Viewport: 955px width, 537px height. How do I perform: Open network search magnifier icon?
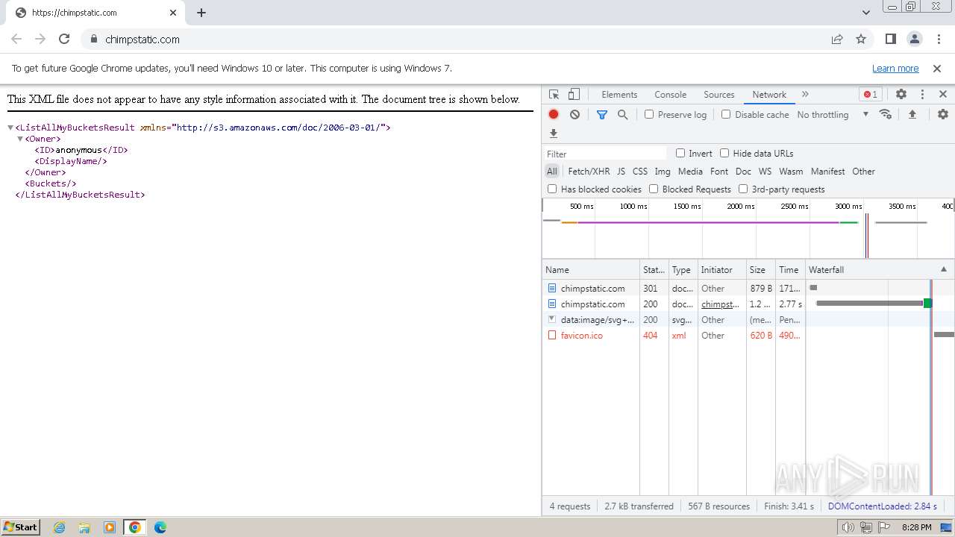pyautogui.click(x=622, y=115)
